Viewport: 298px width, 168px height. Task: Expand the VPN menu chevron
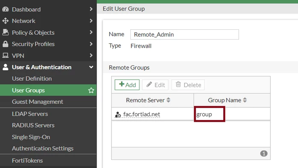(x=91, y=55)
